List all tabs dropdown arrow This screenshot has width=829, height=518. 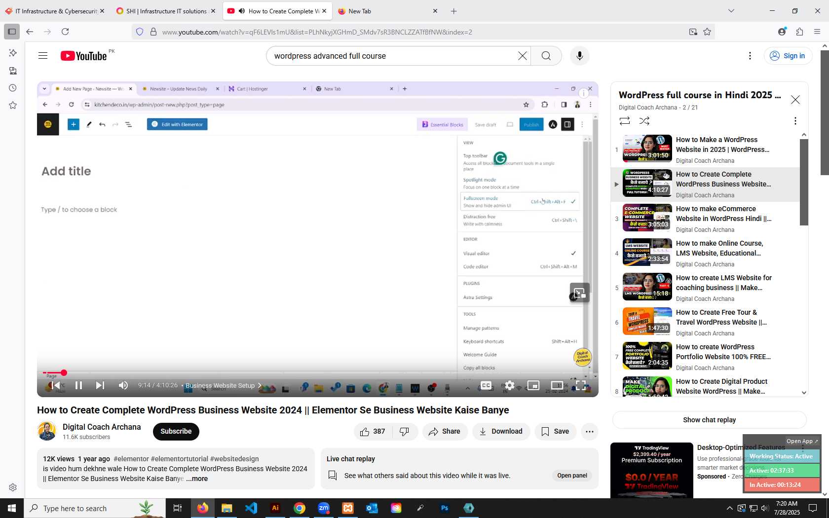(731, 11)
